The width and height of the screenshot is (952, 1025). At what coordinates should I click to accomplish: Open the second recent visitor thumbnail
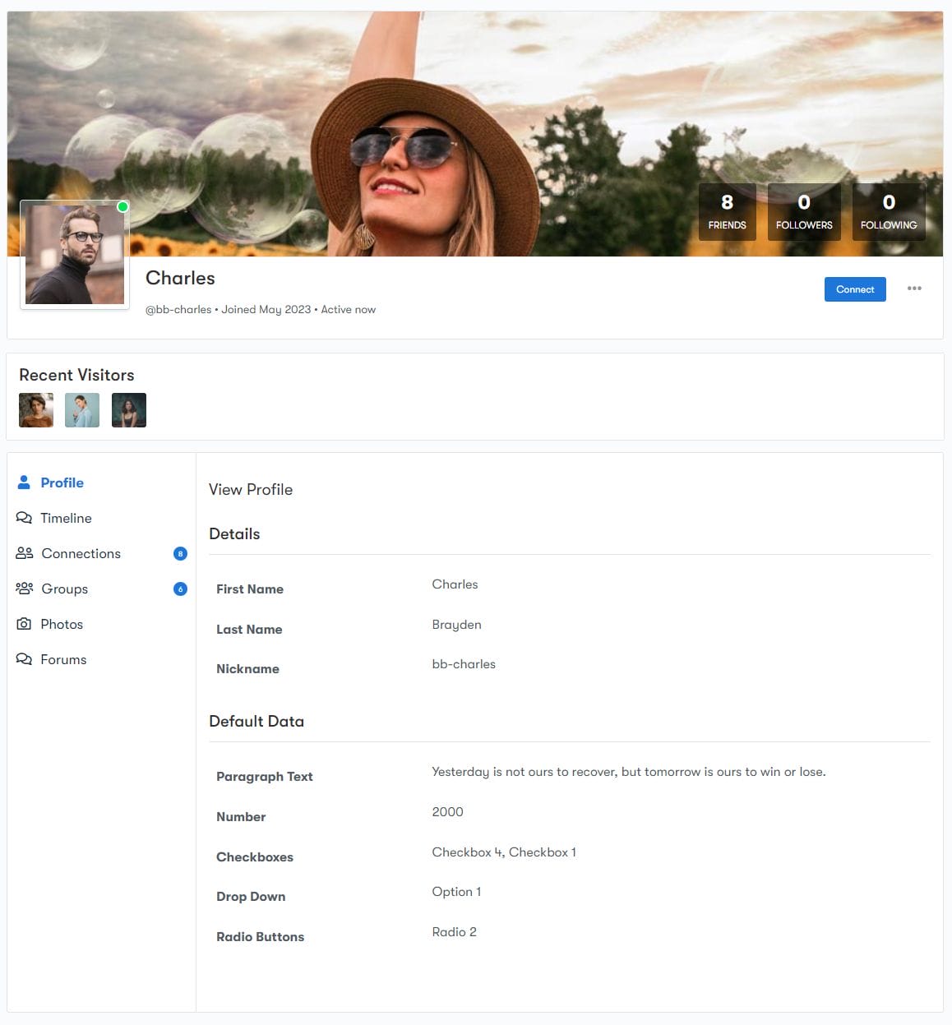coord(82,410)
